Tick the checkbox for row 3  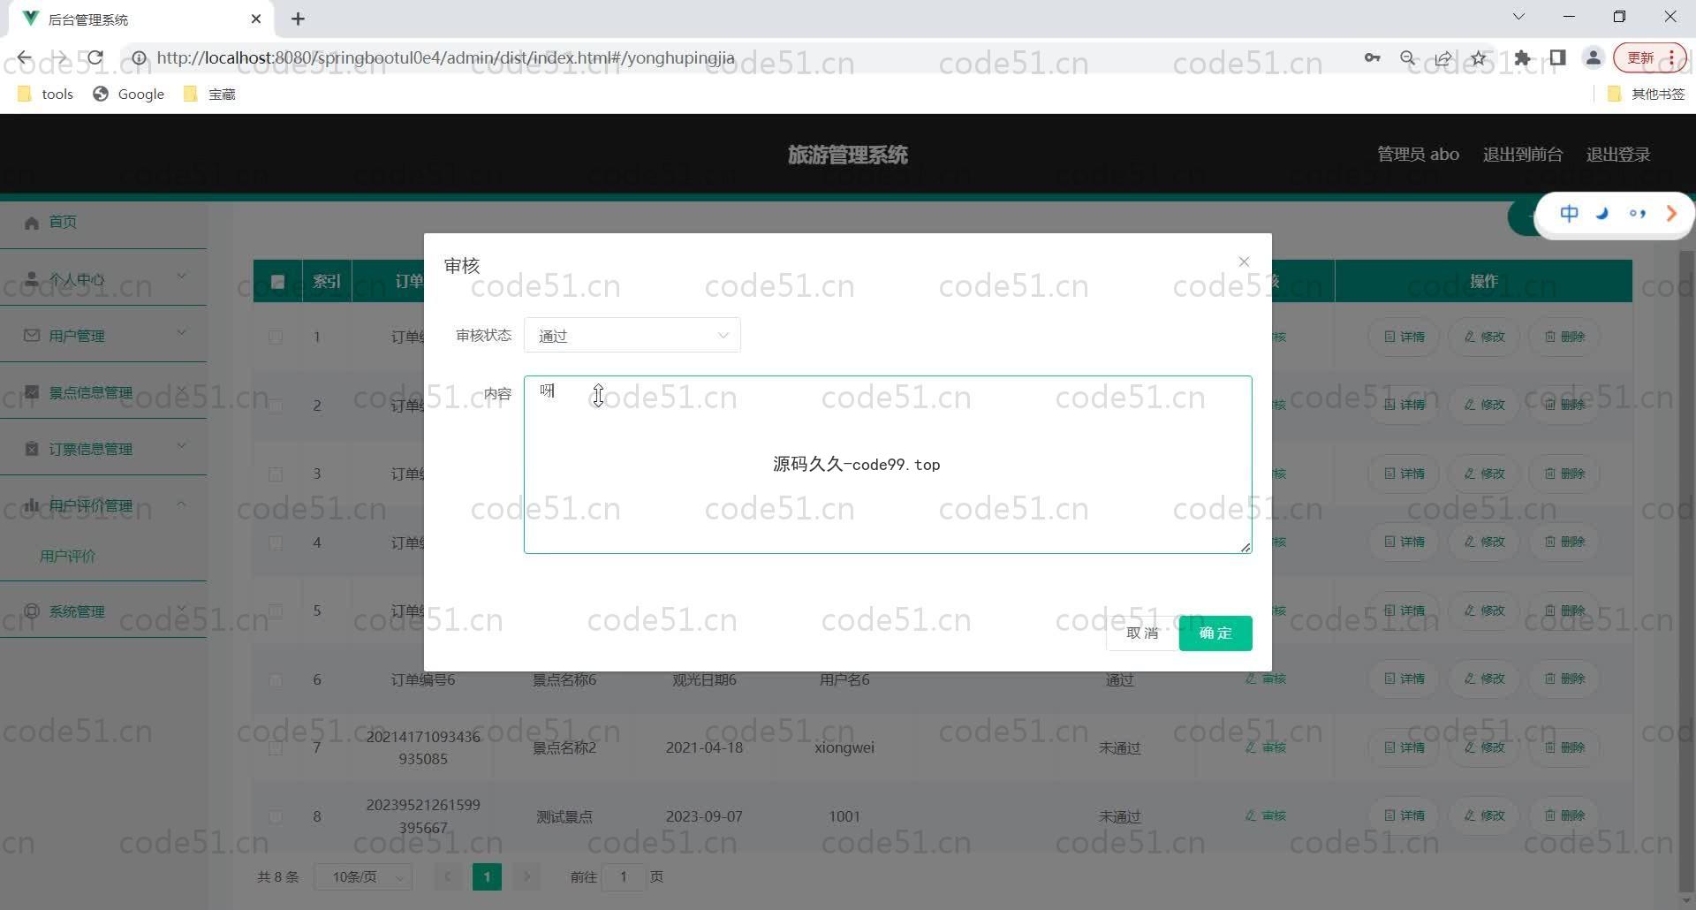coord(276,474)
